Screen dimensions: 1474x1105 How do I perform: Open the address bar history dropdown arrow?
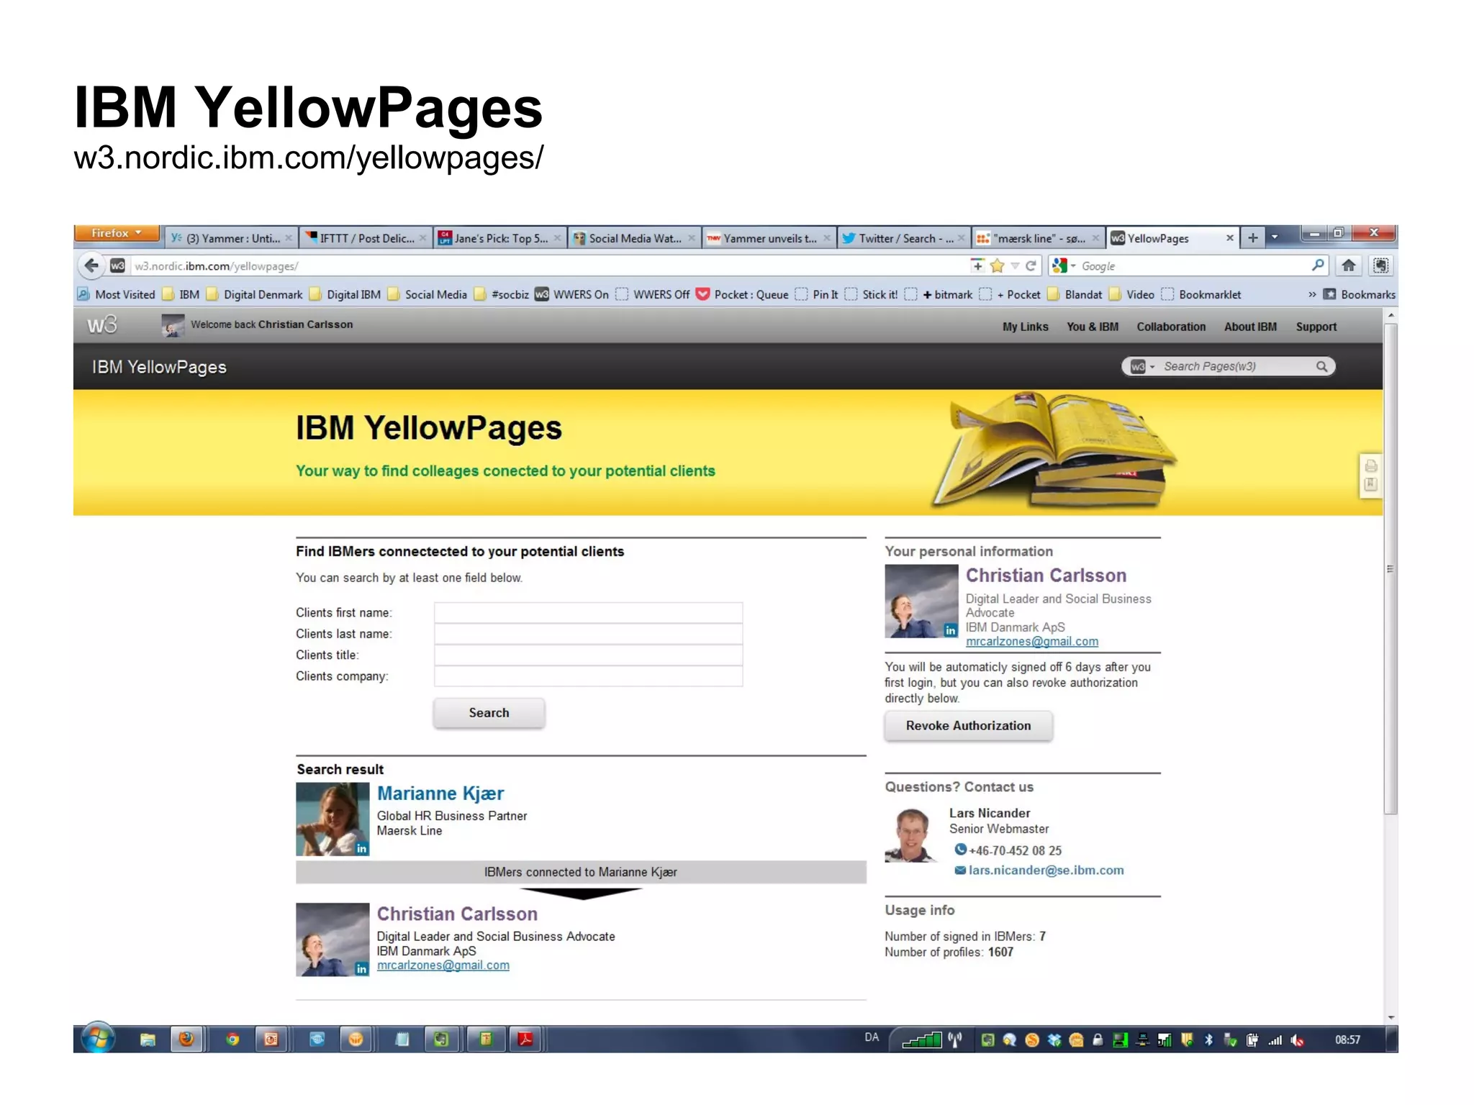click(1015, 266)
